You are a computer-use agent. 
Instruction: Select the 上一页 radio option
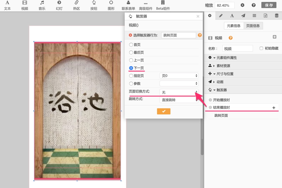(131, 60)
